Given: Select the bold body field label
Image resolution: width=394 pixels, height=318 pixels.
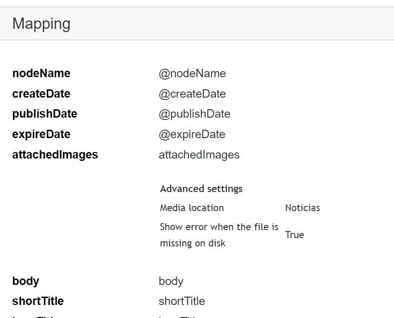Looking at the screenshot, I should [26, 281].
